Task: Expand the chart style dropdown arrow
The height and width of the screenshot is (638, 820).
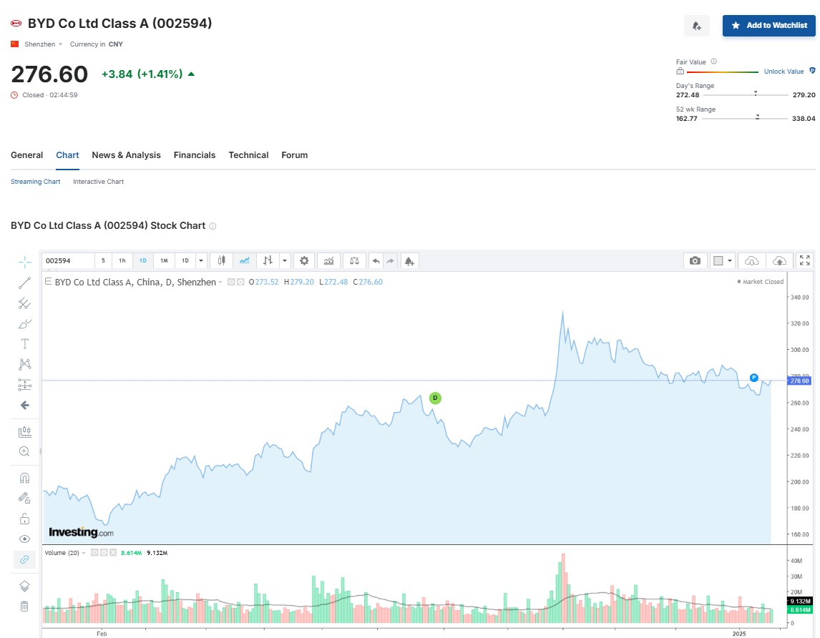Action: coord(285,260)
